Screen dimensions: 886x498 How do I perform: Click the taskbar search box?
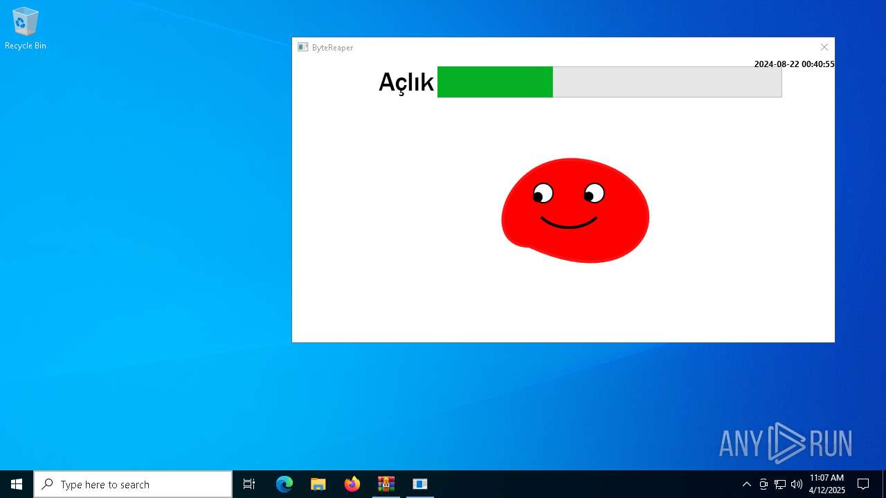click(x=133, y=484)
